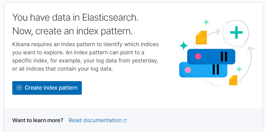
Task: Click the dark pink dot on the dark blue server
Action: pyautogui.click(x=198, y=56)
